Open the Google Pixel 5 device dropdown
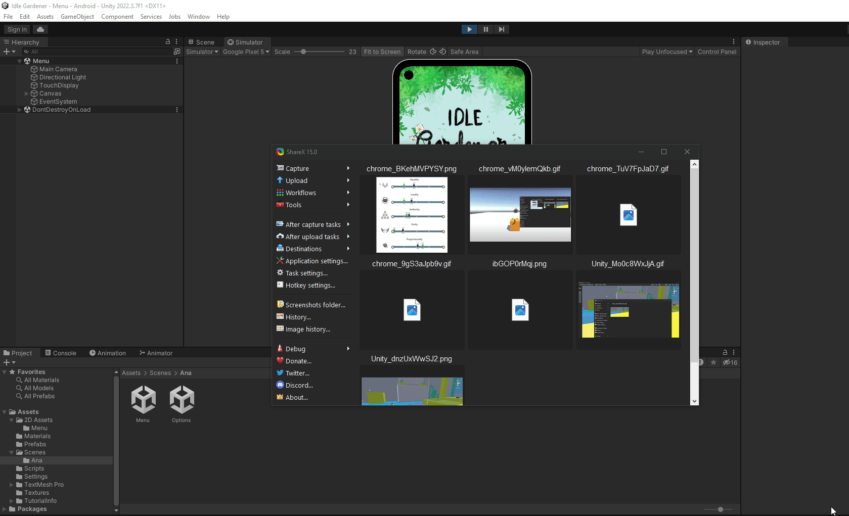This screenshot has height=516, width=849. click(x=246, y=52)
